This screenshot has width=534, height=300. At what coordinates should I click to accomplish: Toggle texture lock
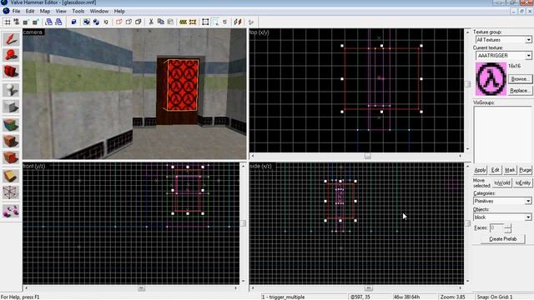pos(224,22)
